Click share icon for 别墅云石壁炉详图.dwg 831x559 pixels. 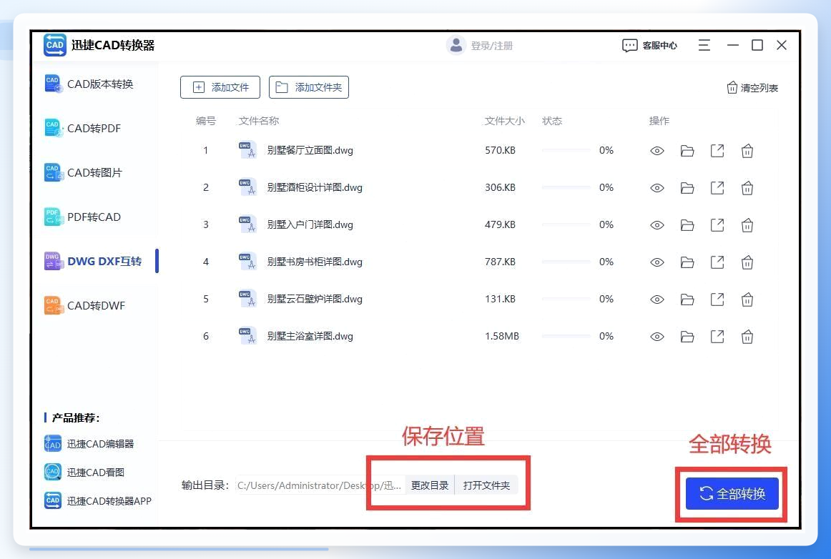tap(717, 299)
